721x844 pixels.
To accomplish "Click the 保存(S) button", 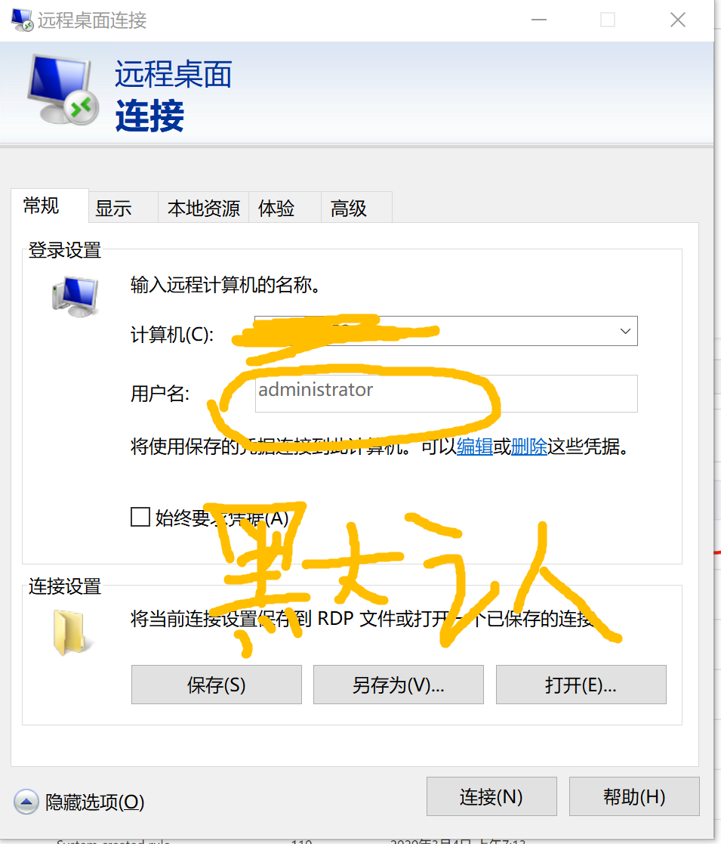I will [216, 685].
